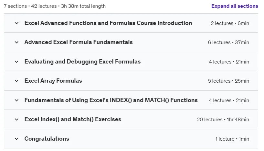The height and width of the screenshot is (151, 264).
Task: Open Fundamentals of Using Excel's INDEX() and MATCH() title
Action: pyautogui.click(x=111, y=100)
